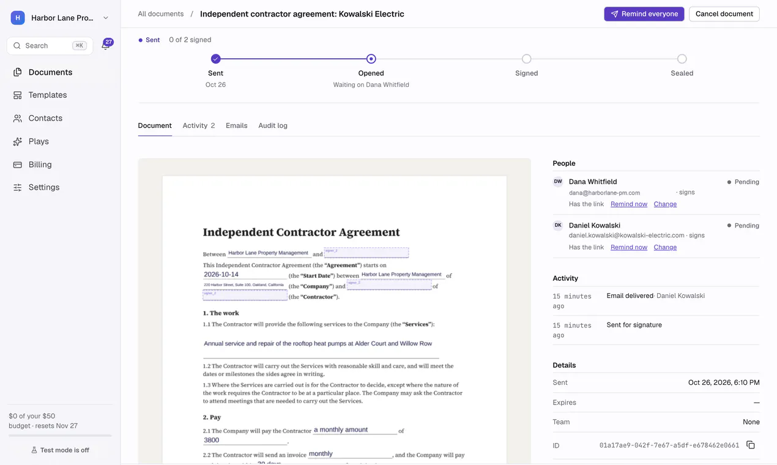Image resolution: width=777 pixels, height=465 pixels.
Task: Click the document ID value text
Action: pos(669,445)
